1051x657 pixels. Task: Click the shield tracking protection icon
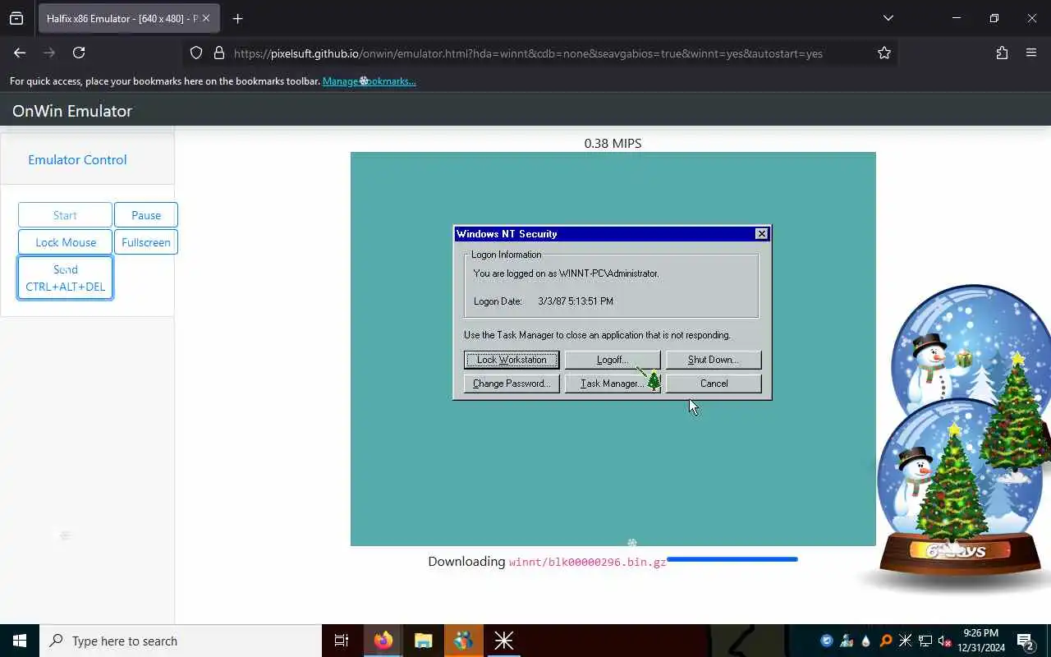[196, 53]
